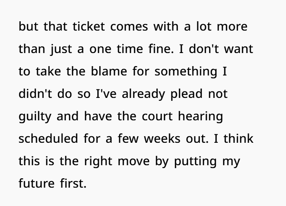286x206 pixels.
Task: Select position at word "already"
Action: tap(143, 94)
